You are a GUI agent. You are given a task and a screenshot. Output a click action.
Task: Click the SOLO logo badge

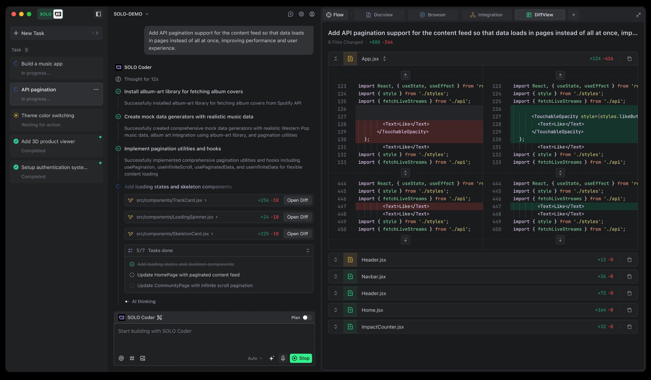(x=50, y=14)
